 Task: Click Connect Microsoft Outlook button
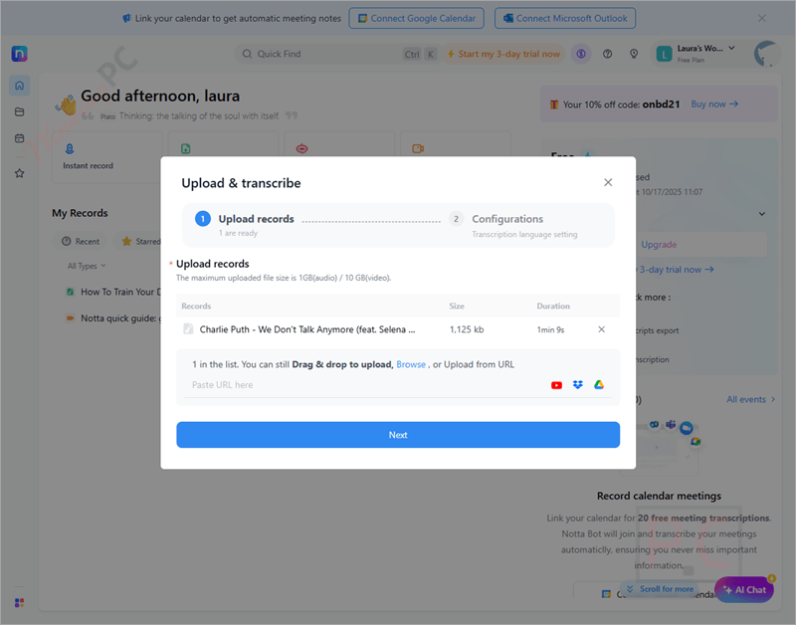[565, 18]
